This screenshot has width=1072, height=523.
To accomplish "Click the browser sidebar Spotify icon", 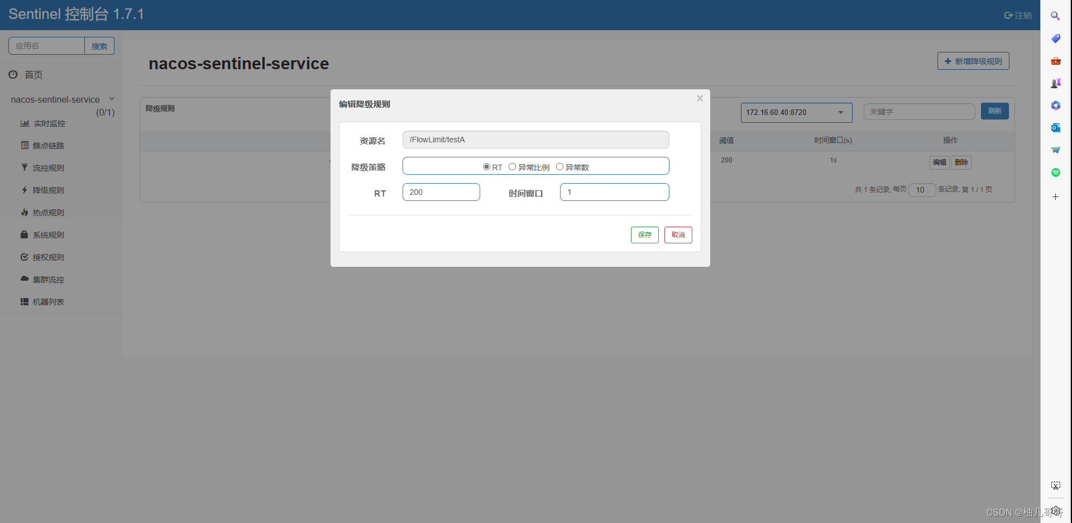I will pyautogui.click(x=1055, y=172).
